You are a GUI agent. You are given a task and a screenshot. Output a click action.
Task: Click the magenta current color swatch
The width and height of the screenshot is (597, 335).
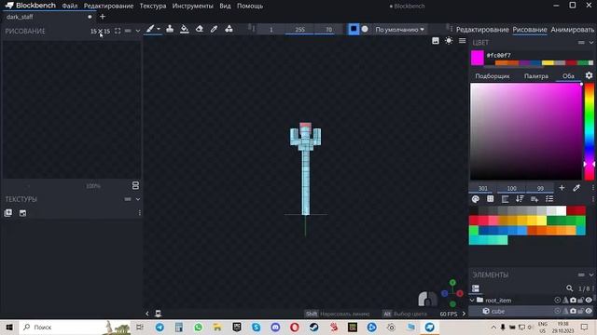coord(477,58)
